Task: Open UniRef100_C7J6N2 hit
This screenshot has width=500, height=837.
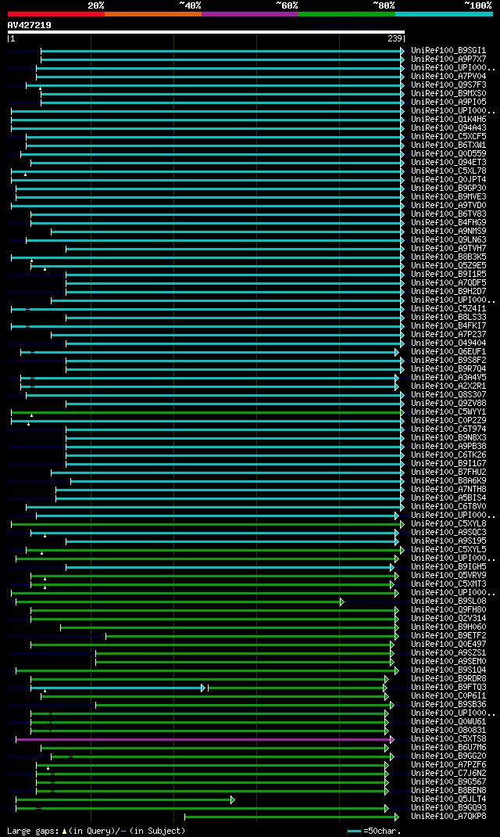Action: click(x=448, y=773)
